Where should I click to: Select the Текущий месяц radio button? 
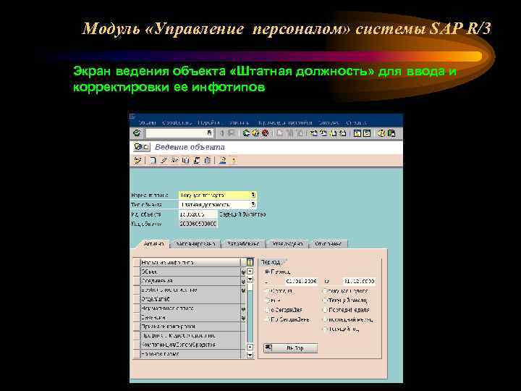pos(325,300)
